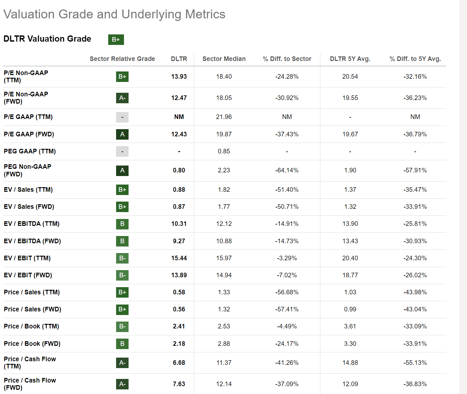Click the B grade badge for EV / EBITDA (TTM)
The width and height of the screenshot is (467, 394).
coord(122,224)
